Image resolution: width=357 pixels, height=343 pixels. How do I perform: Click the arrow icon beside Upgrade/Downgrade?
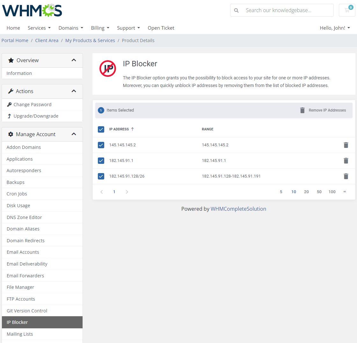9,116
